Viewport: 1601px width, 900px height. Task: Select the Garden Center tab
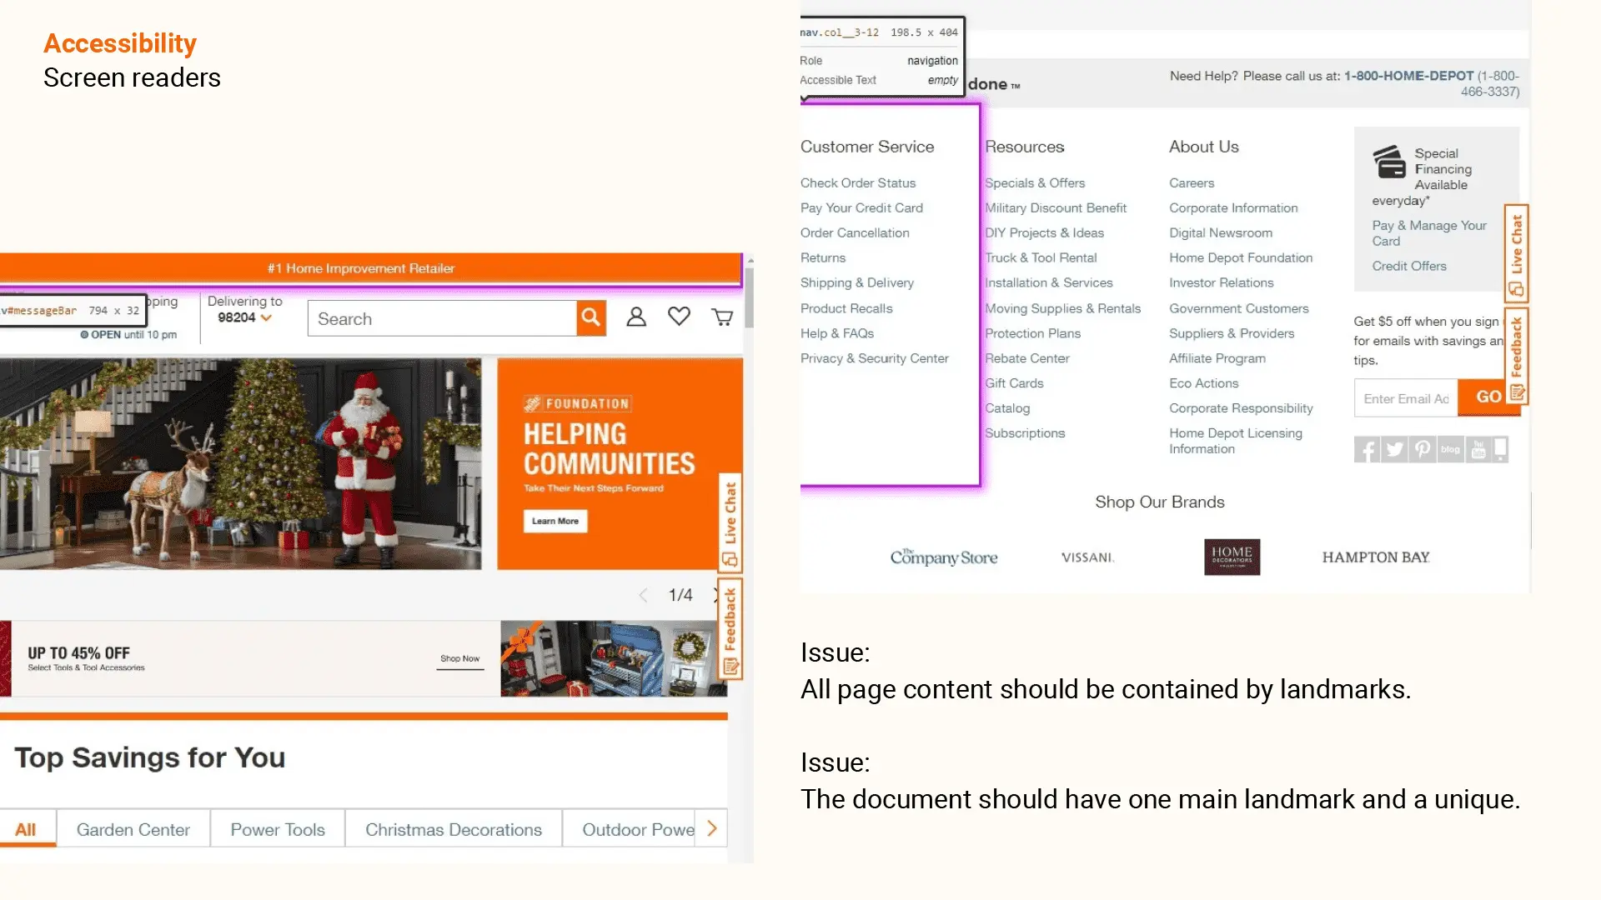133,829
